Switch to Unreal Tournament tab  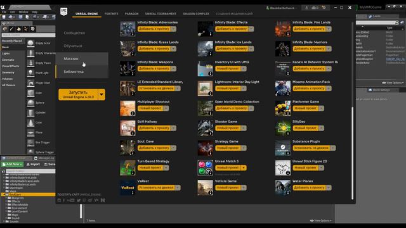(160, 14)
